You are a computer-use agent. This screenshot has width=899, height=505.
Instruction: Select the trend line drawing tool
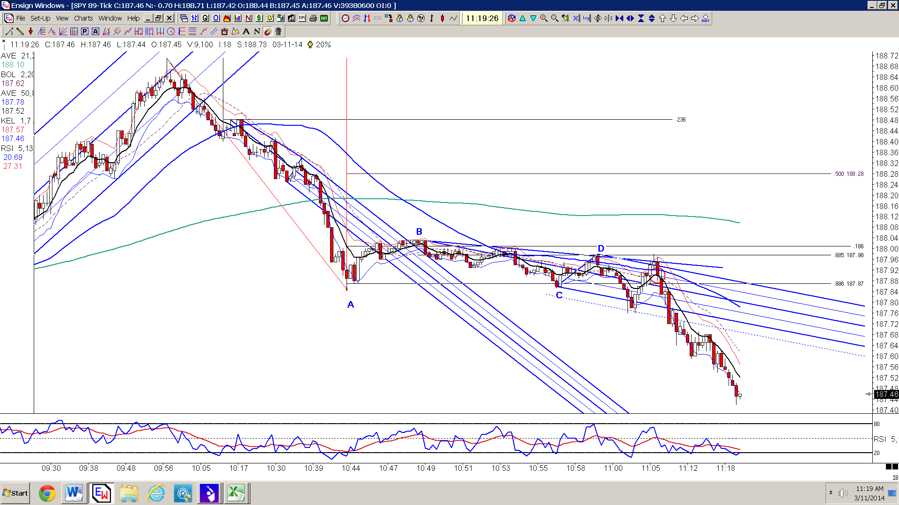pyautogui.click(x=9, y=31)
